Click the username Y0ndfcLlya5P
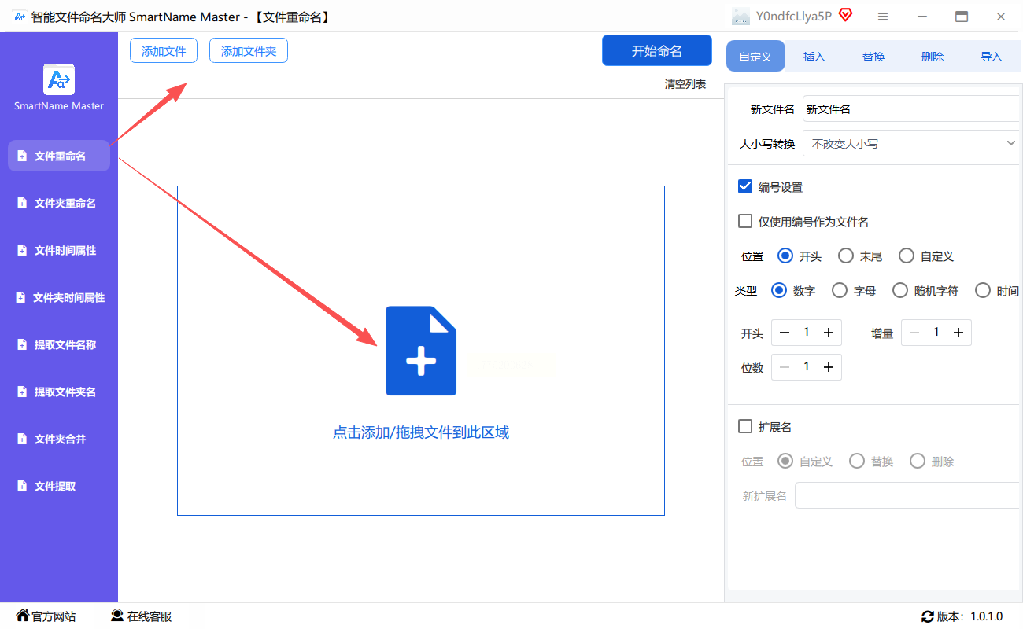 pos(794,16)
